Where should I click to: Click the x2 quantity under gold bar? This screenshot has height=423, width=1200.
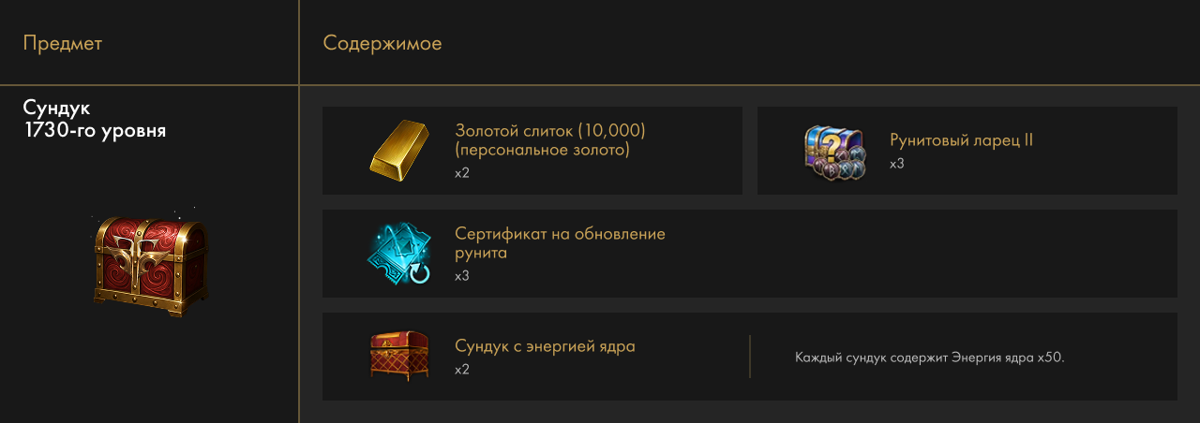click(462, 173)
